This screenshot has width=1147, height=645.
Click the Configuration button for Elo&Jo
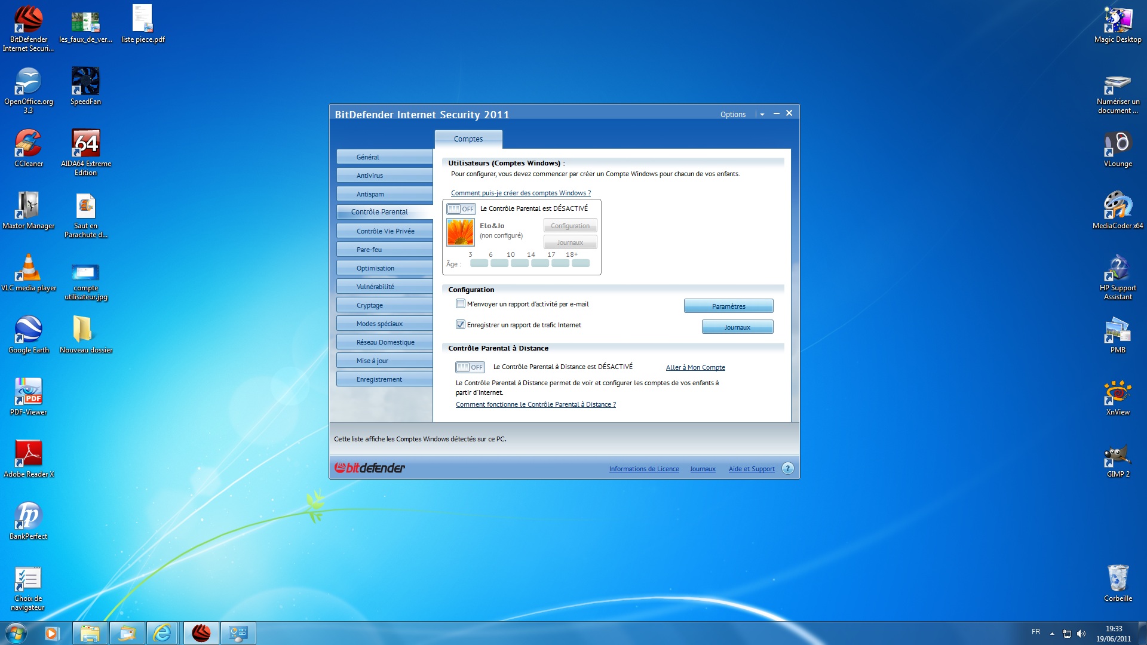point(570,226)
